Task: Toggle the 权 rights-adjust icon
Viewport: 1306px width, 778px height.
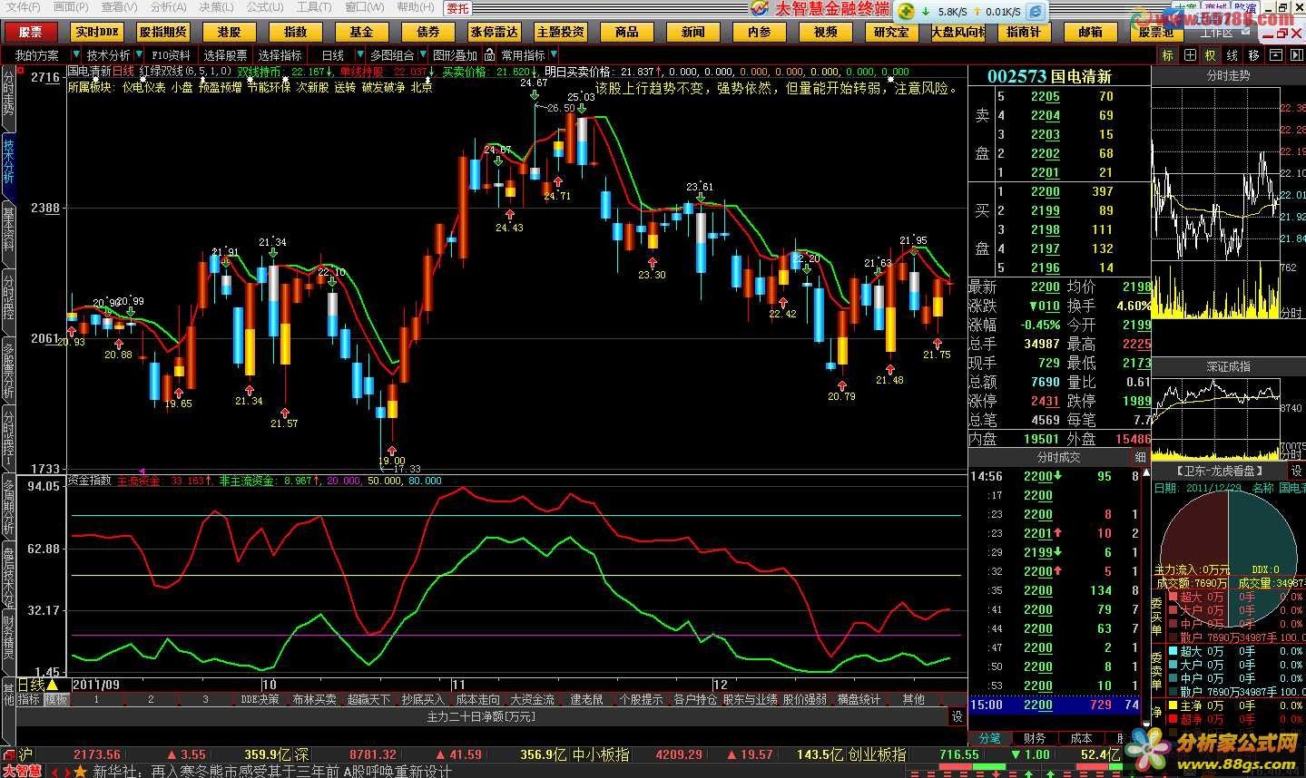Action: (x=1210, y=55)
